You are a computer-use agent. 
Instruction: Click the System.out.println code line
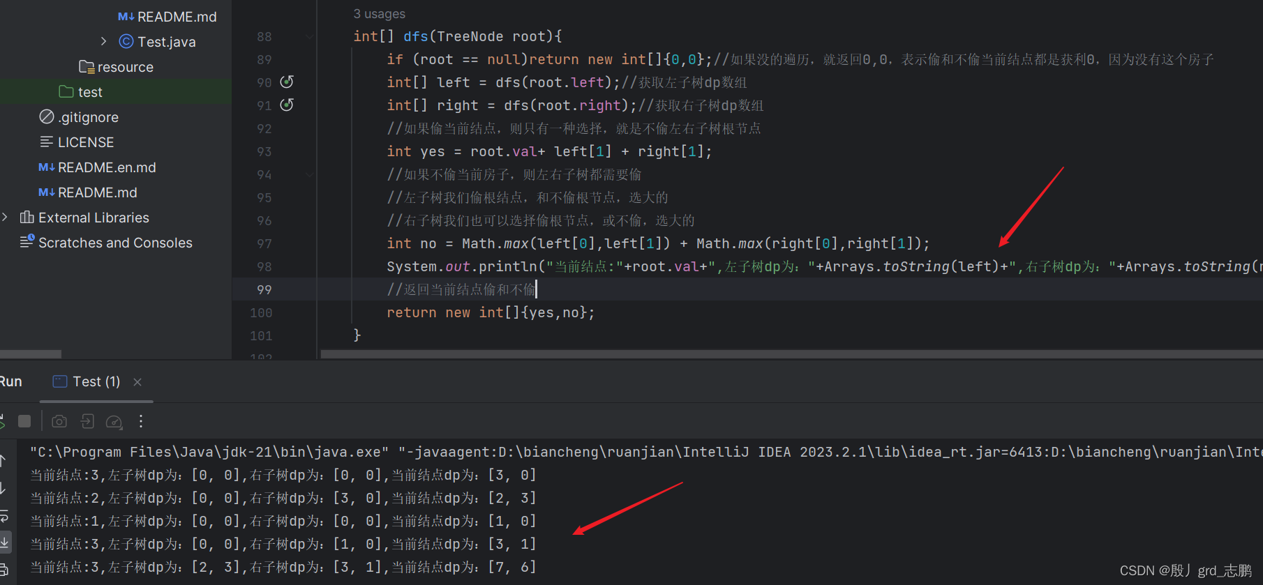click(x=824, y=266)
